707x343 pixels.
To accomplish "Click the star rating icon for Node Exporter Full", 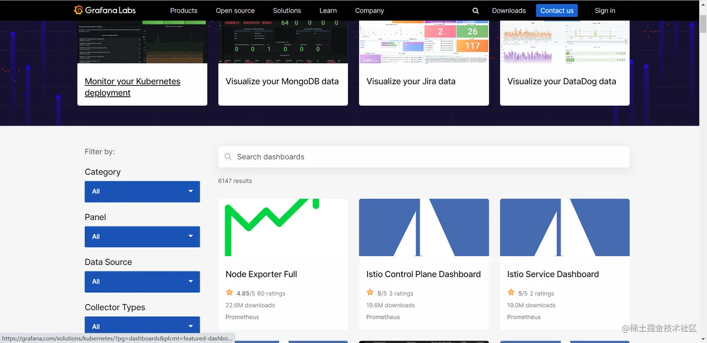I will point(230,293).
